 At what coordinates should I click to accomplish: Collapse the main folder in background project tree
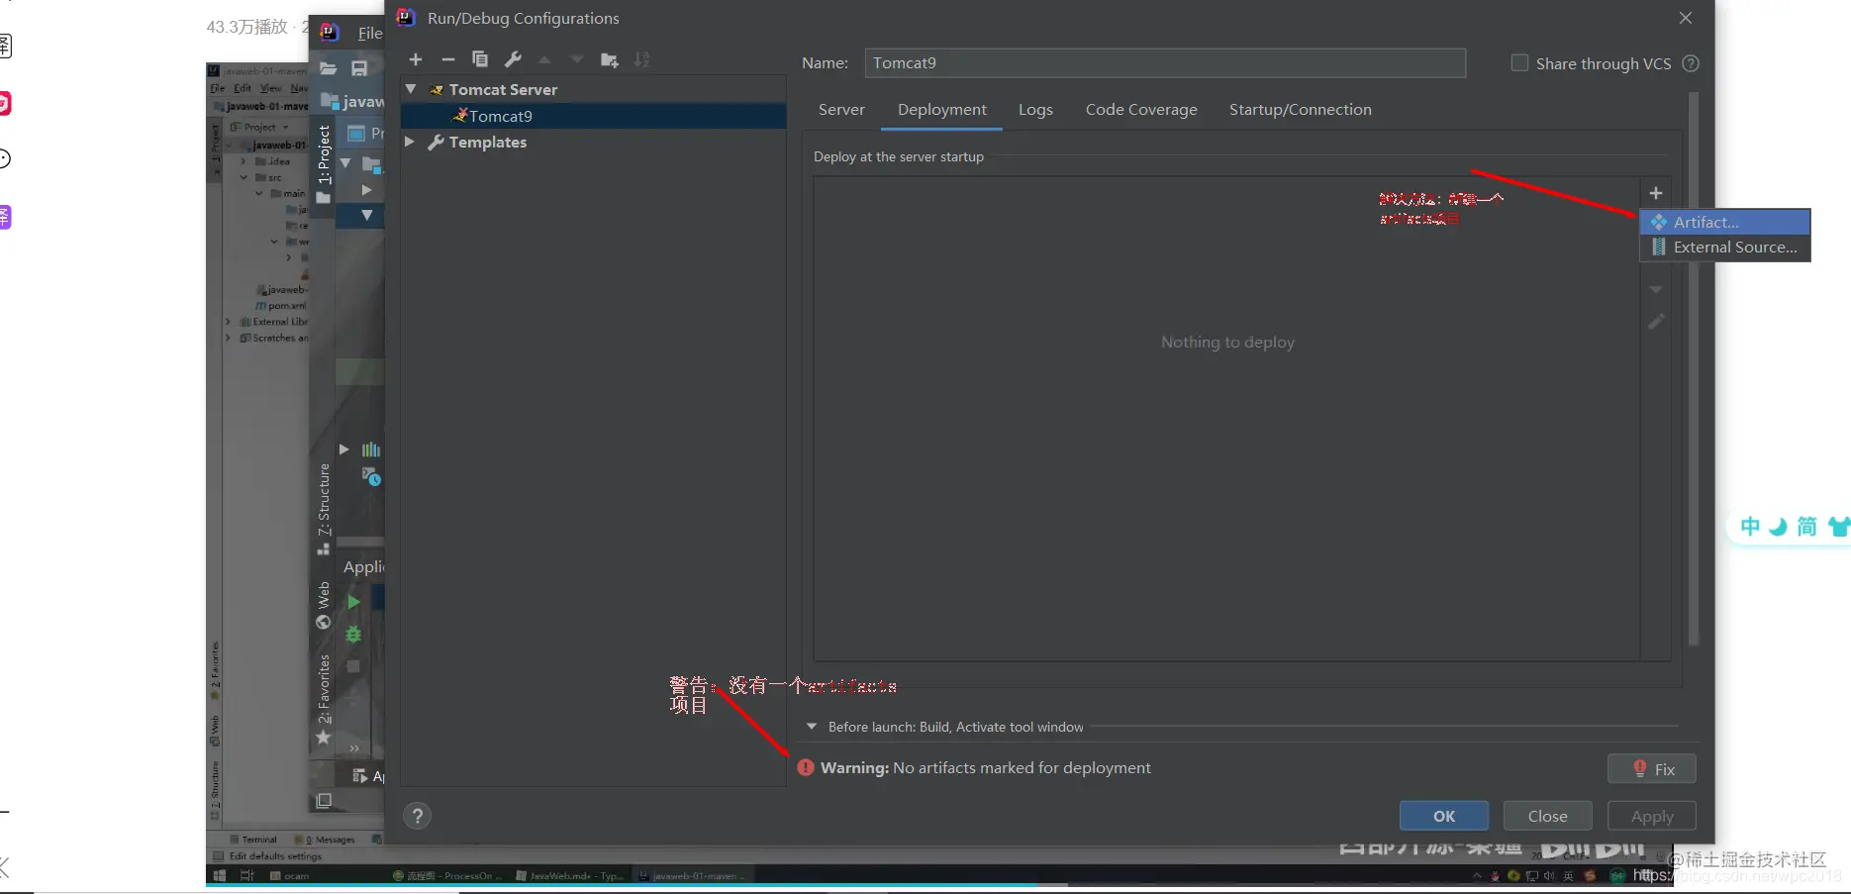pyautogui.click(x=260, y=193)
